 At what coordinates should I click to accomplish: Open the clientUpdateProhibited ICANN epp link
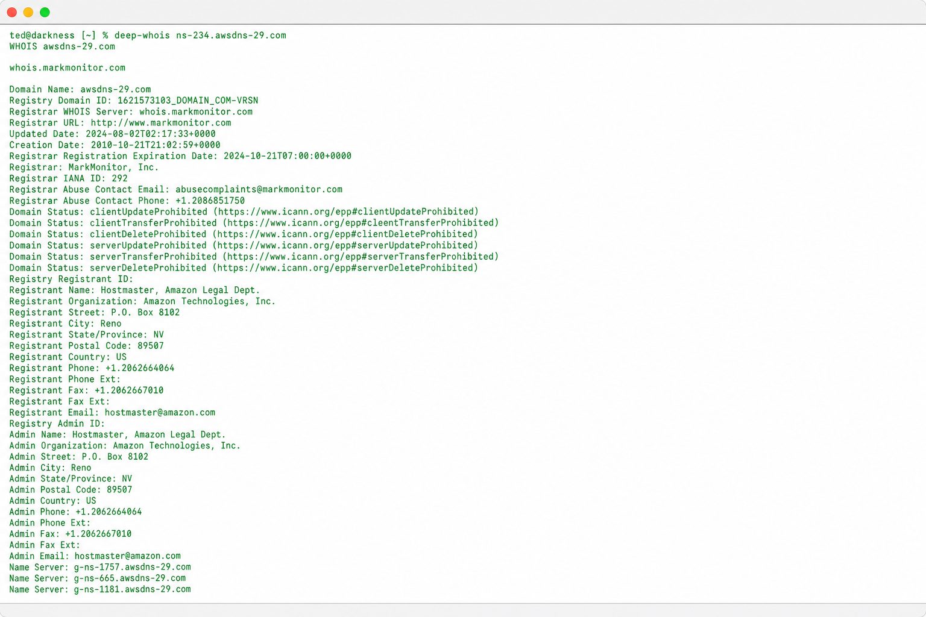pos(348,211)
